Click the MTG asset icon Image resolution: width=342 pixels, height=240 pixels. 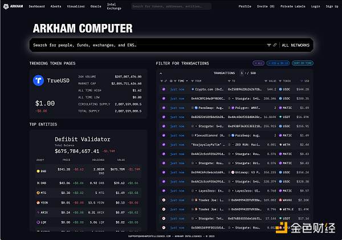(38, 193)
